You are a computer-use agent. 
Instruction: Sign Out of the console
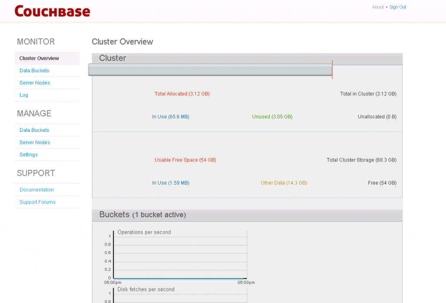tap(397, 7)
